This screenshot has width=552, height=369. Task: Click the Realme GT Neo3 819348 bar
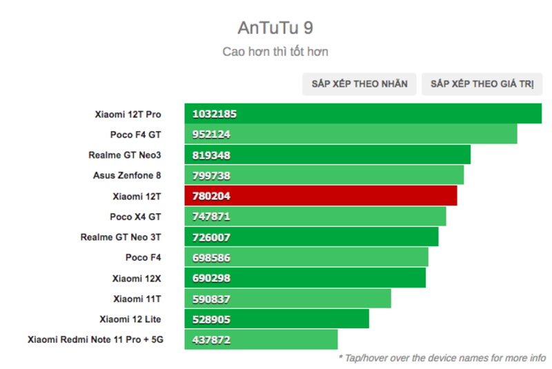[x=327, y=154]
